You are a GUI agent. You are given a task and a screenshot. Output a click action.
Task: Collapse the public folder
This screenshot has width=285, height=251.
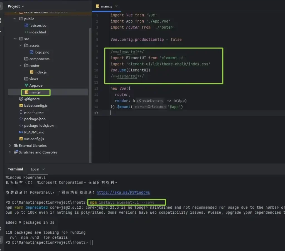point(16,19)
